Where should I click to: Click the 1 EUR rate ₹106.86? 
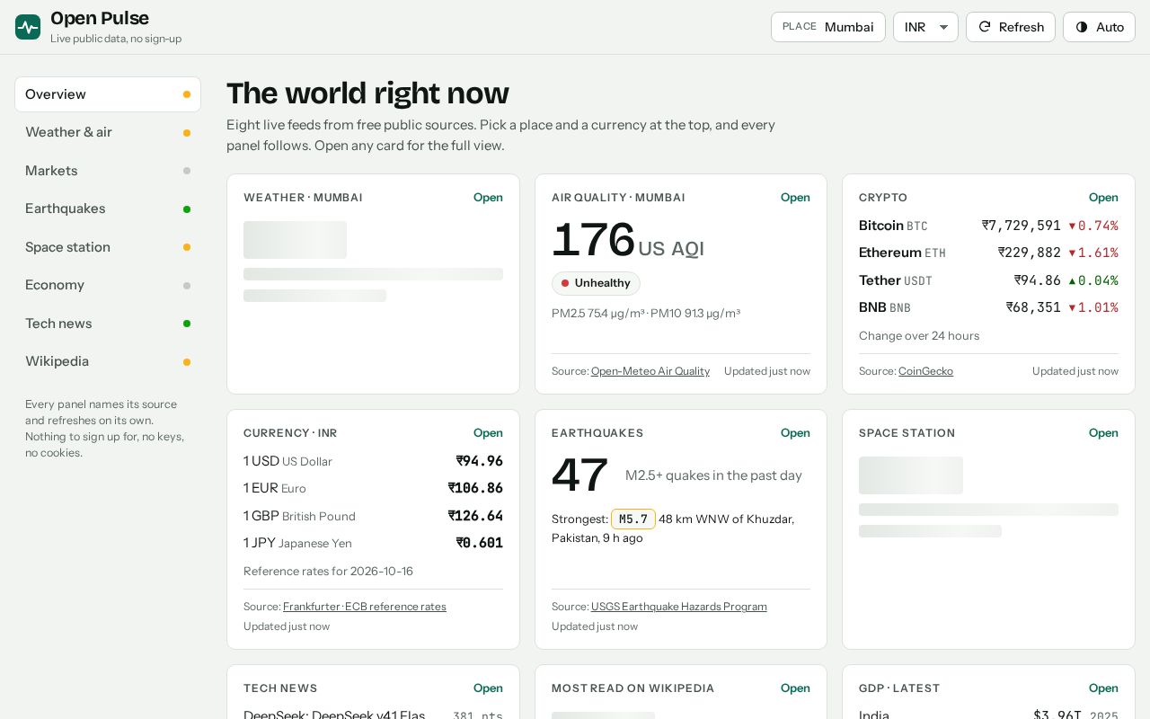tap(475, 488)
